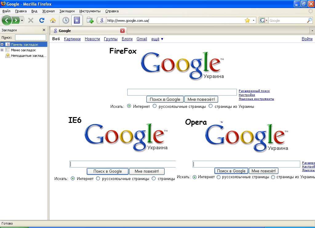Go to the Home page icon

[x=53, y=20]
